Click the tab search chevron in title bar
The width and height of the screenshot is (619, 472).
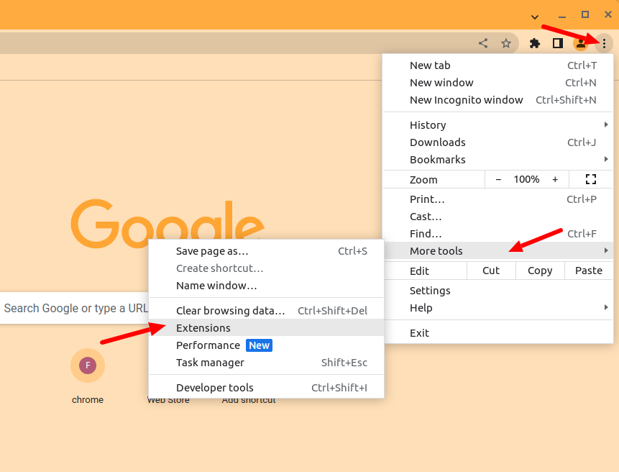coord(534,17)
